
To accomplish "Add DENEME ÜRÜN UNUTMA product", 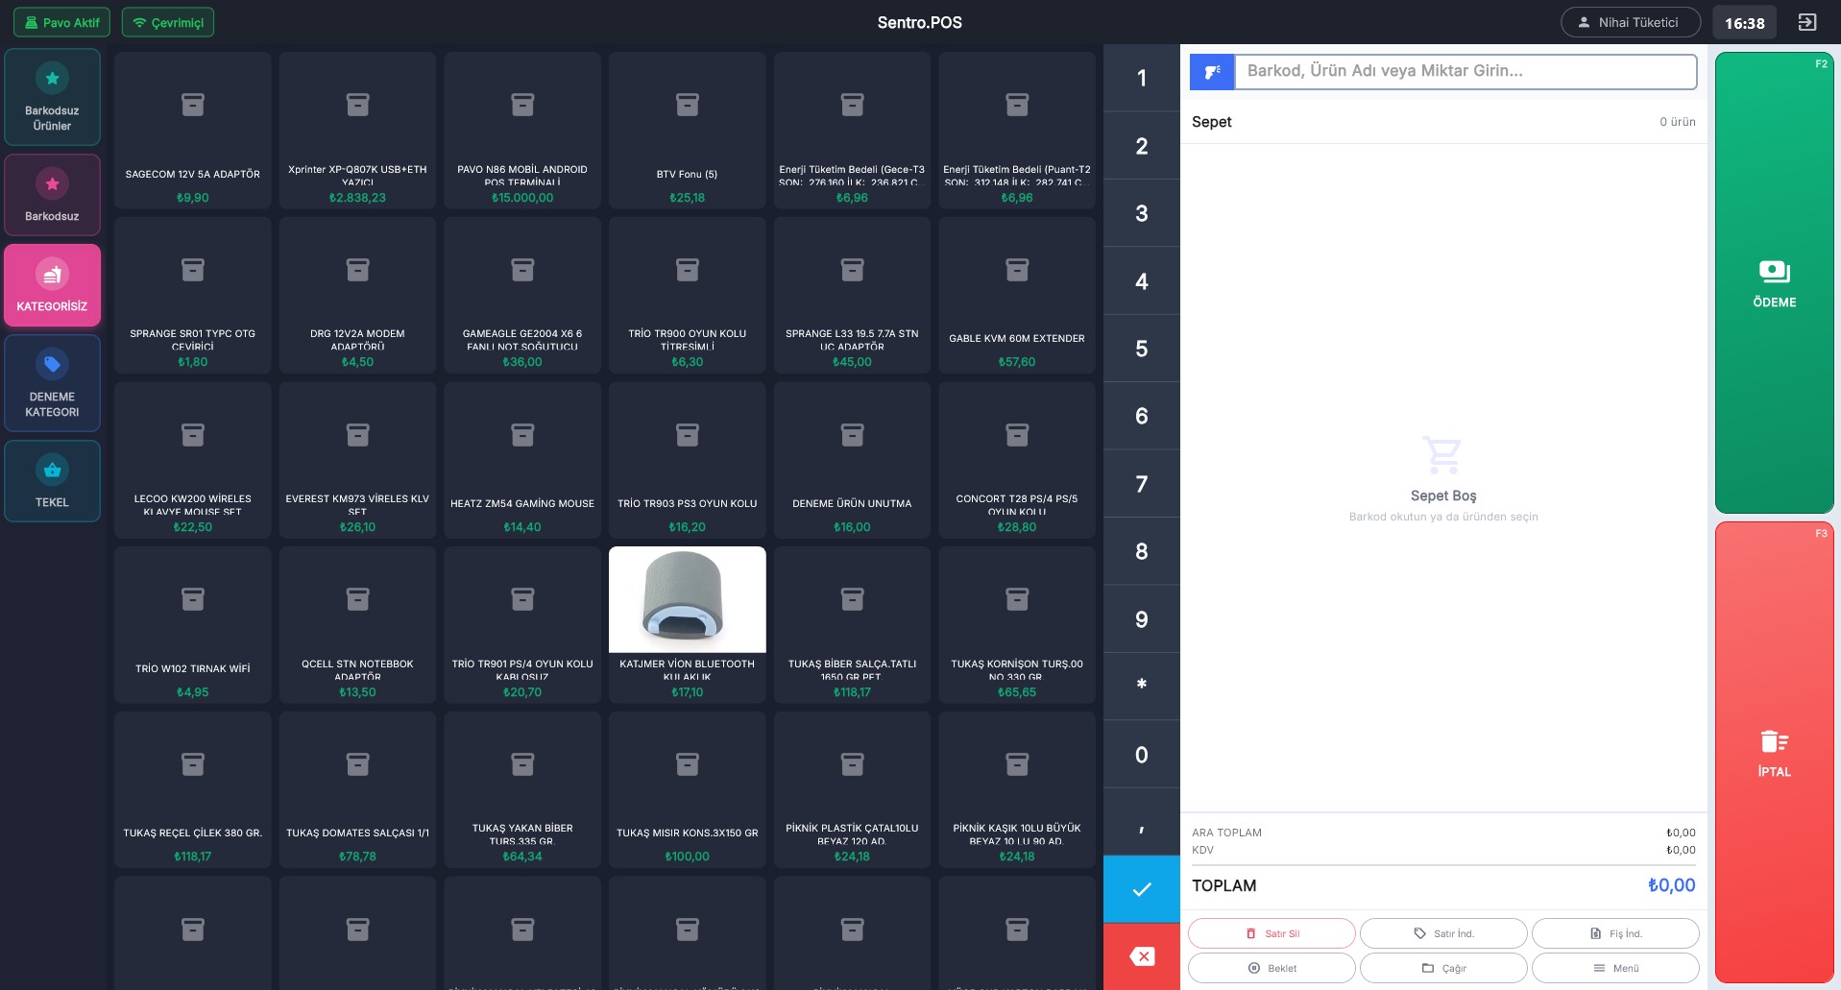I will coord(852,460).
